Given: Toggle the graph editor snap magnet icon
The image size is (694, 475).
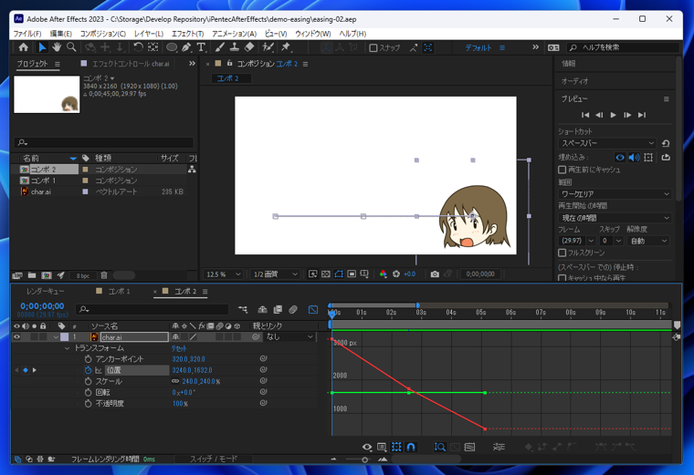Looking at the screenshot, I should [x=411, y=447].
